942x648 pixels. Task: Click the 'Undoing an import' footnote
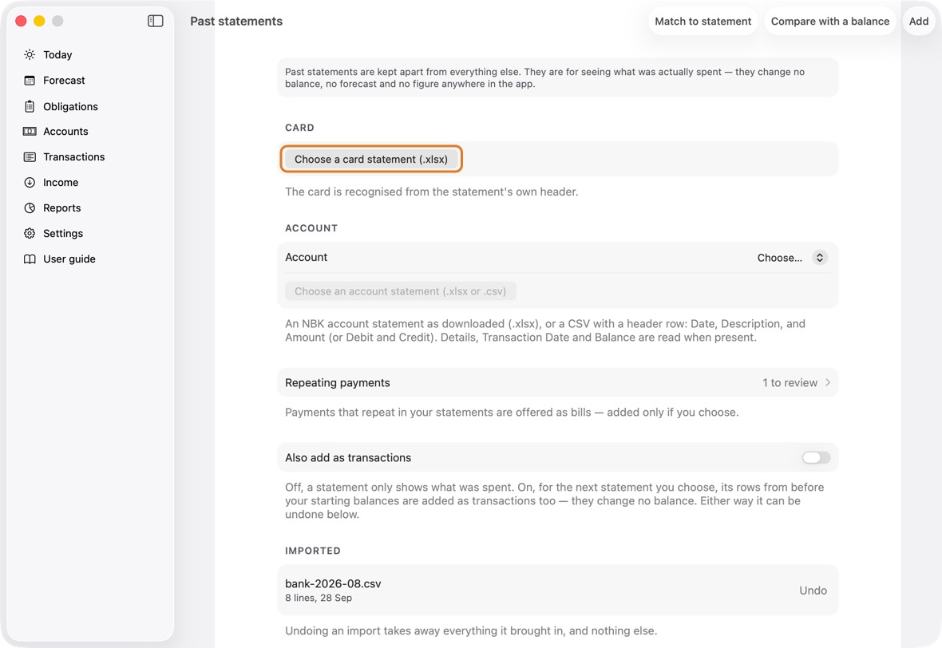pos(471,631)
